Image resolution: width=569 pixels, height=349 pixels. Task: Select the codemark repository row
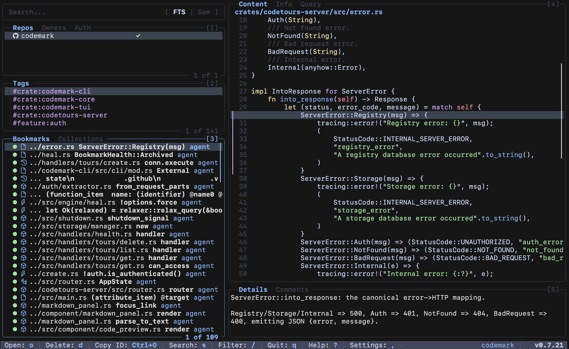click(x=114, y=36)
